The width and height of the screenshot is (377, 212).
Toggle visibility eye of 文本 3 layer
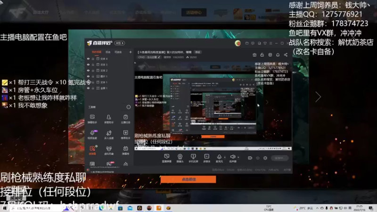[88, 65]
